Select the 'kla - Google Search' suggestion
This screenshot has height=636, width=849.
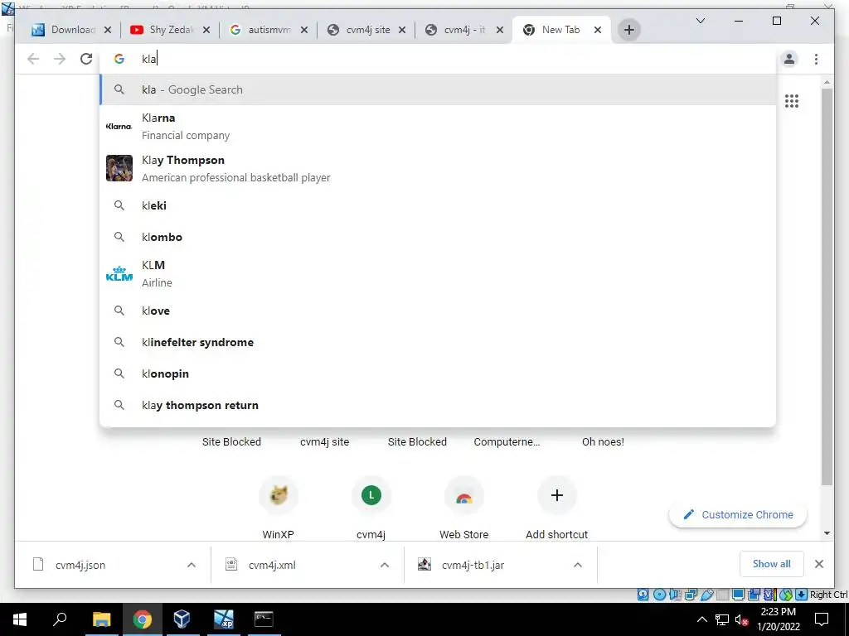(438, 89)
